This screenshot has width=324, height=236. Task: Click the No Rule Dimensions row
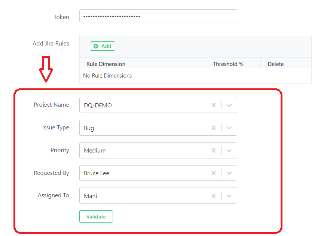tap(195, 76)
